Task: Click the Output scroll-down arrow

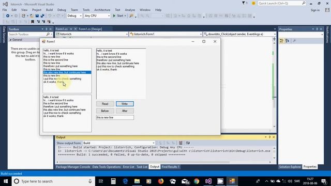Action: pyautogui.click(x=274, y=158)
